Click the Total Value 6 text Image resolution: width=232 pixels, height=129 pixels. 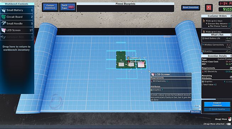tap(209, 85)
